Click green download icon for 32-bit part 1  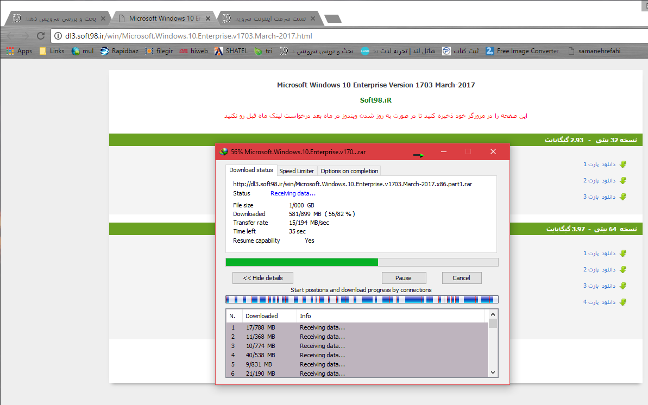coord(623,164)
